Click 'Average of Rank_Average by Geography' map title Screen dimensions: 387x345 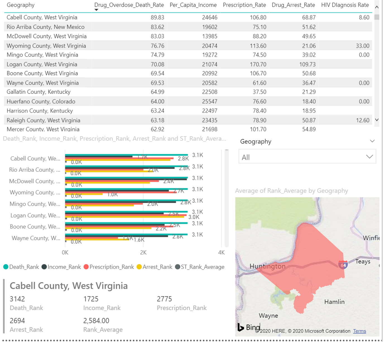click(292, 191)
